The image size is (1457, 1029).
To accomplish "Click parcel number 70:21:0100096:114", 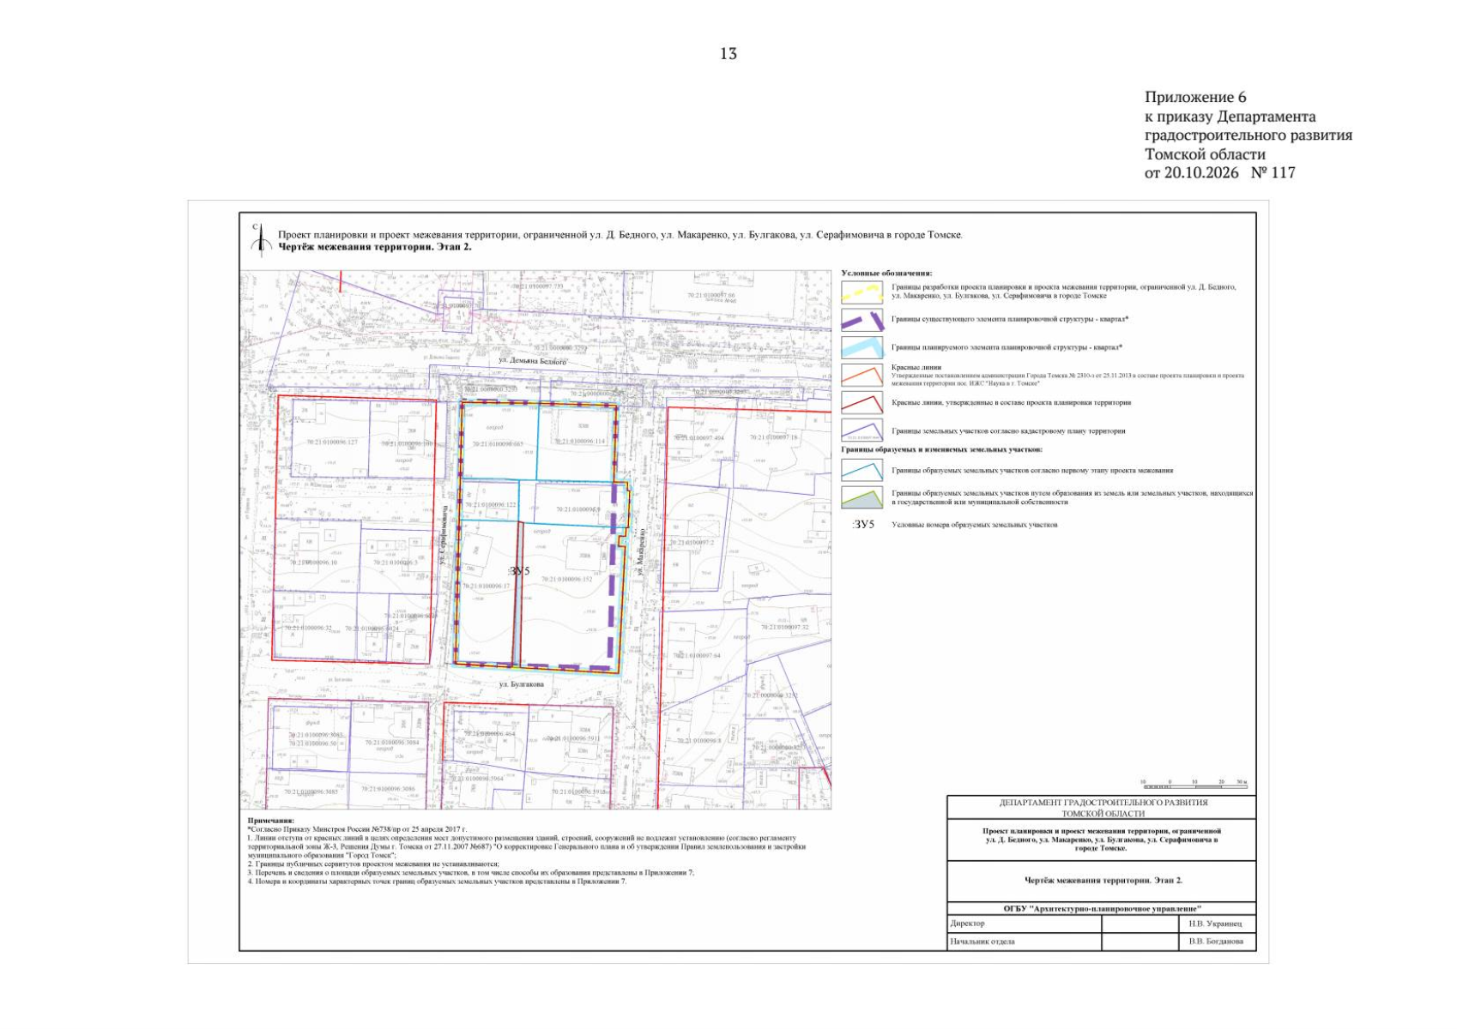I will point(580,441).
